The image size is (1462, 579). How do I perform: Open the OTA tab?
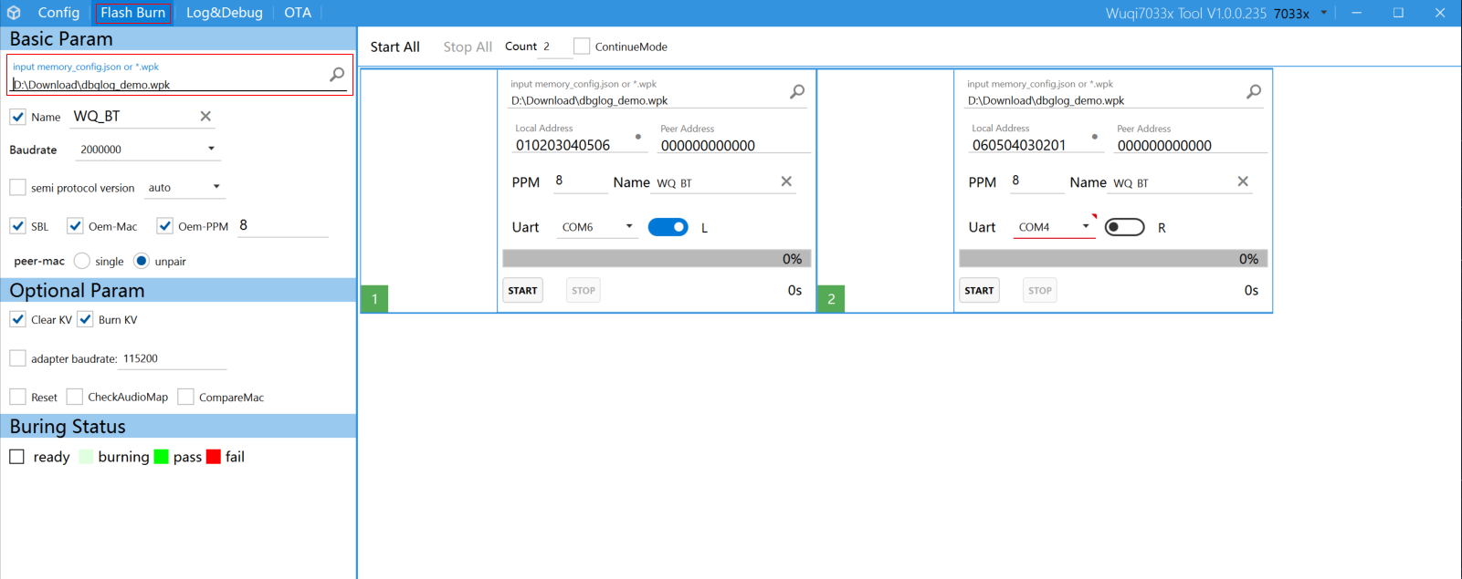298,13
